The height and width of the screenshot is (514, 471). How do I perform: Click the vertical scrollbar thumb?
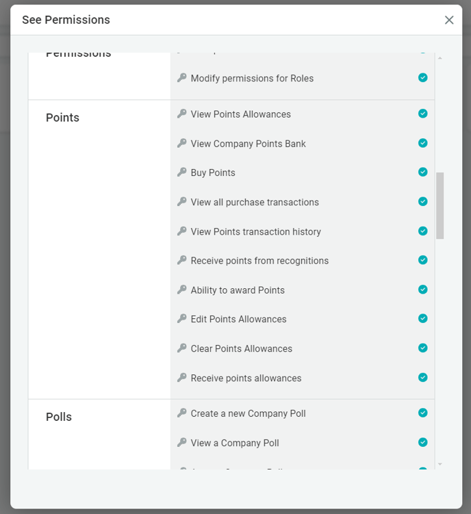[440, 205]
